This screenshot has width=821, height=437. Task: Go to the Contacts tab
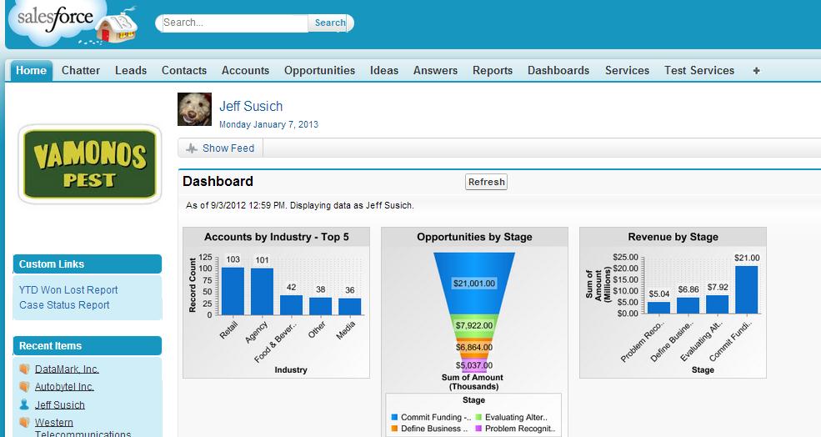183,71
